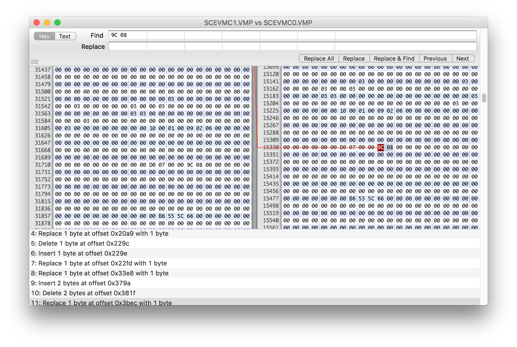Click the plain Replace button
The image size is (517, 347).
coord(354,59)
